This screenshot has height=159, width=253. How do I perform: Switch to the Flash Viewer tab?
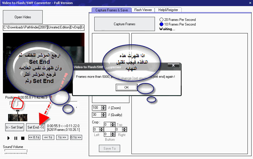[143, 10]
